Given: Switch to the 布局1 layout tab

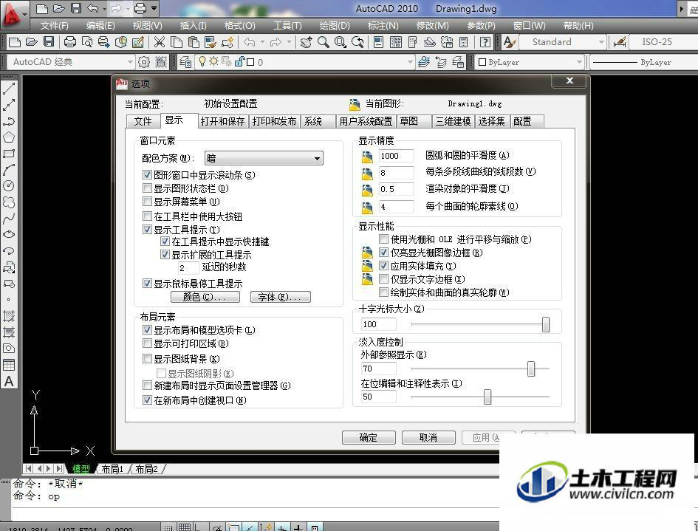Looking at the screenshot, I should (112, 469).
